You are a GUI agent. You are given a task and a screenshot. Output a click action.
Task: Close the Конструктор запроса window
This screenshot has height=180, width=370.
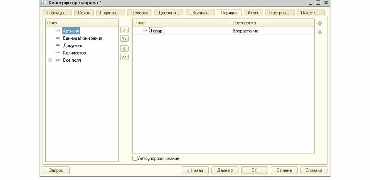point(326,3)
